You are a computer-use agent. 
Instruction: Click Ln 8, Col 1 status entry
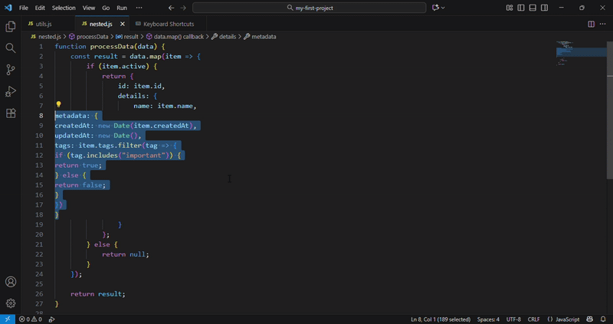[x=441, y=319]
